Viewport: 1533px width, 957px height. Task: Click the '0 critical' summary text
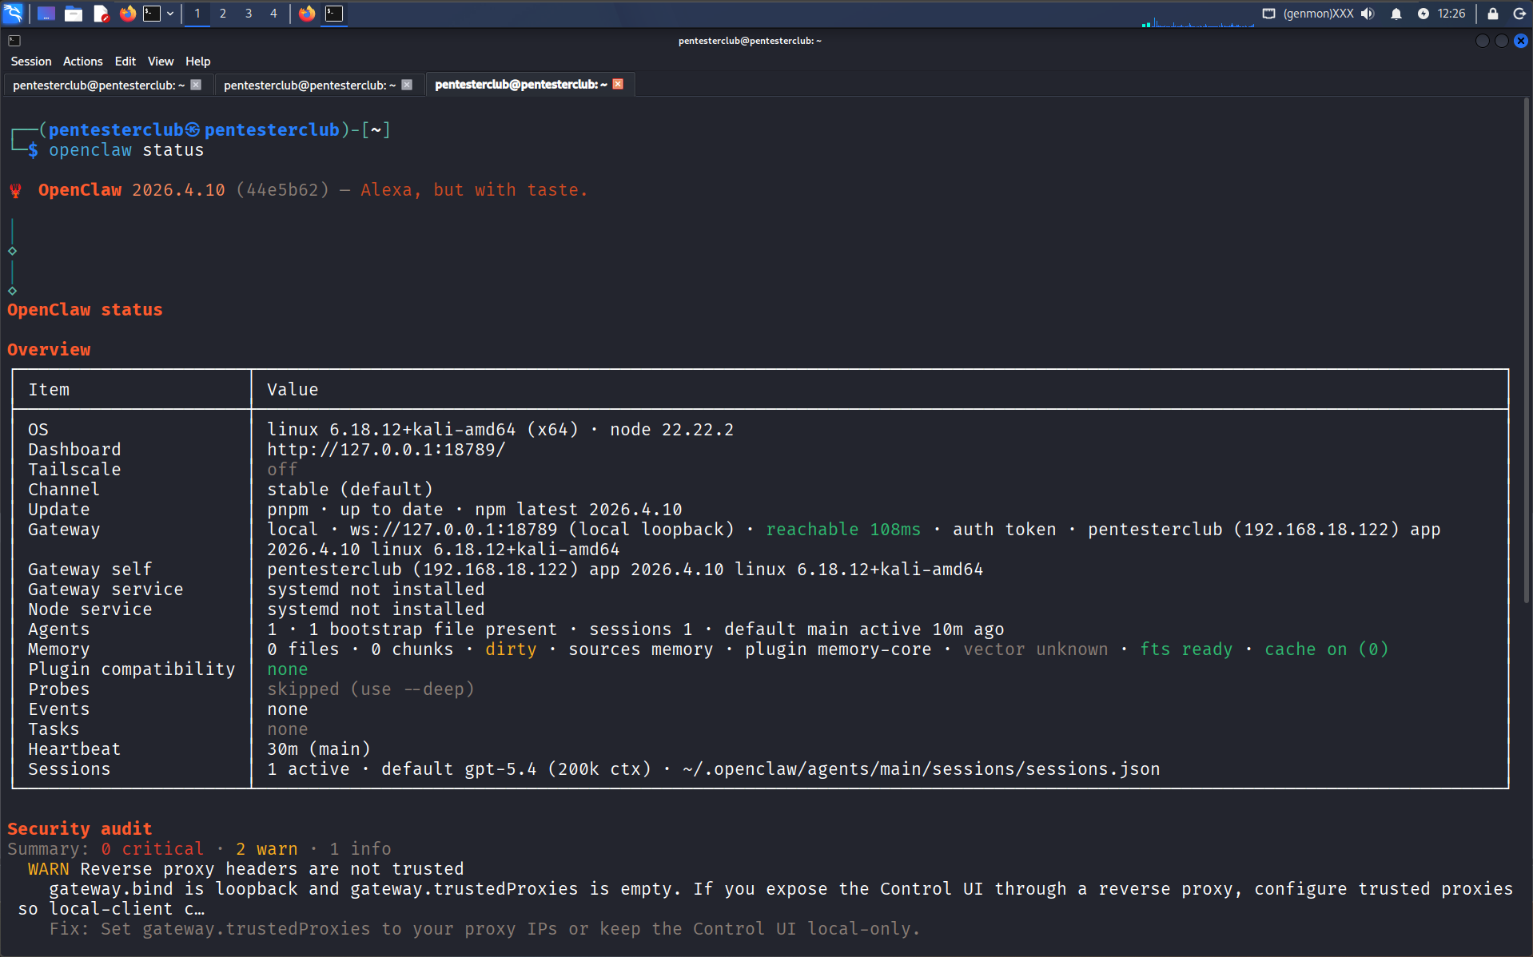pos(153,849)
